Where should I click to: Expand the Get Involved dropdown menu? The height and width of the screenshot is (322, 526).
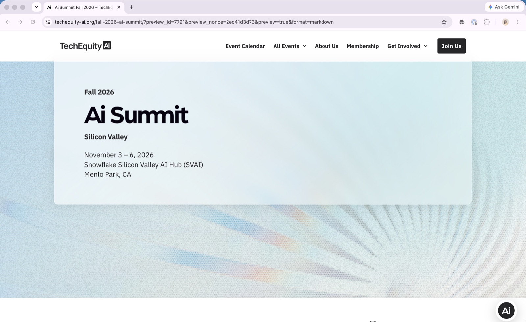[x=407, y=46]
